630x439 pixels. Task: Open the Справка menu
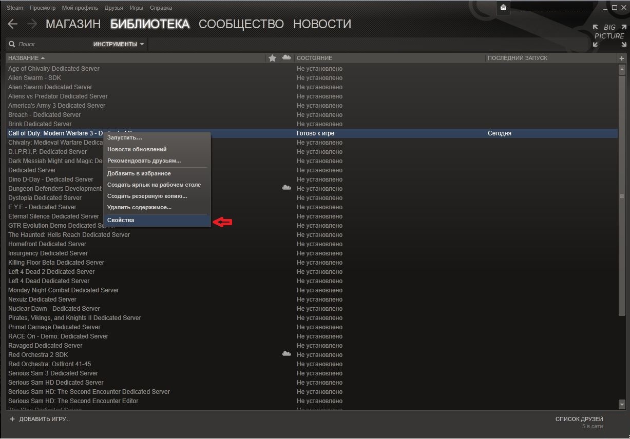[161, 8]
